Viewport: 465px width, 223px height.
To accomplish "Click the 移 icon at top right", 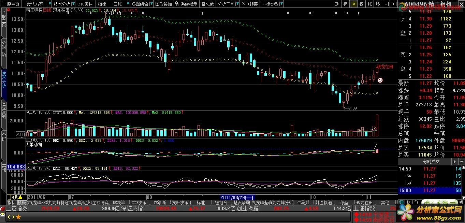I will pos(378,4).
